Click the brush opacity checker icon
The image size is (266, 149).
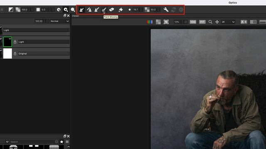[147, 10]
